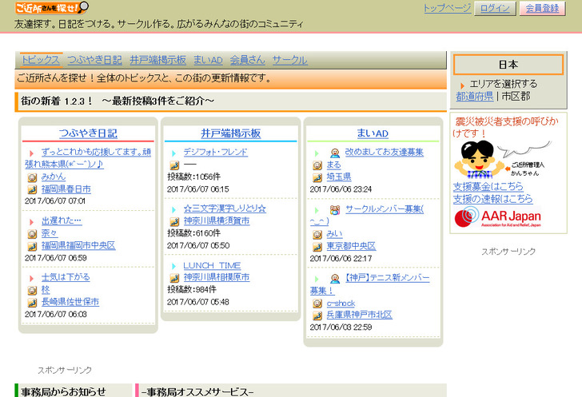This screenshot has width=582, height=397.
Task: Open the 都道府県 area link
Action: pos(474,96)
